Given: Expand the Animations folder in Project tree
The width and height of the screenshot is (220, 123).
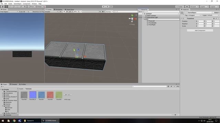Looking at the screenshot, I should pos(2,93).
